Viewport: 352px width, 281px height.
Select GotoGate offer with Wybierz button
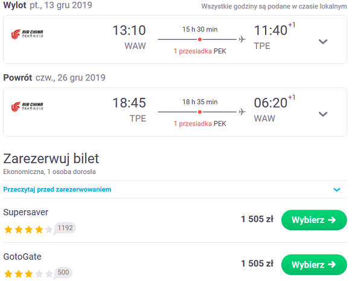314,265
